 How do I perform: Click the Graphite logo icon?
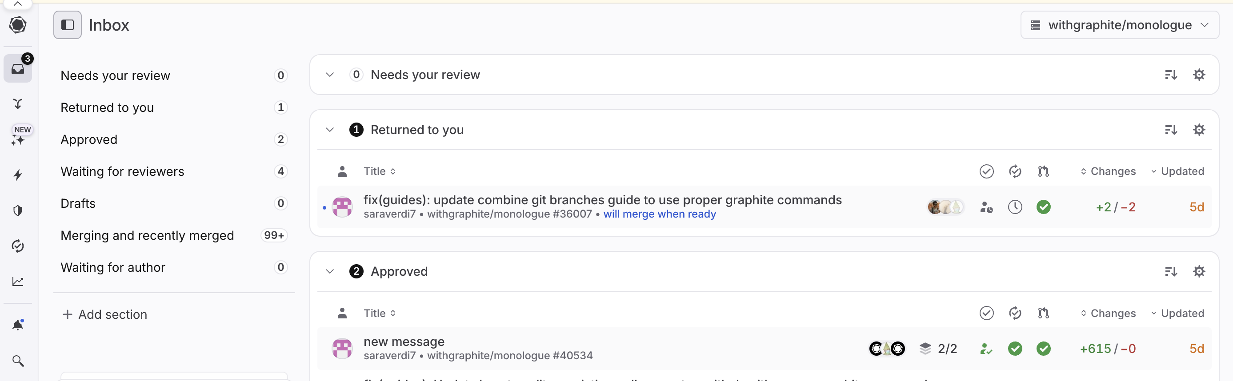[x=18, y=25]
